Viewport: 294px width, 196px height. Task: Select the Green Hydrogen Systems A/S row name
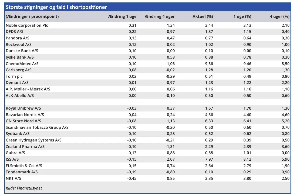[x=33, y=140]
